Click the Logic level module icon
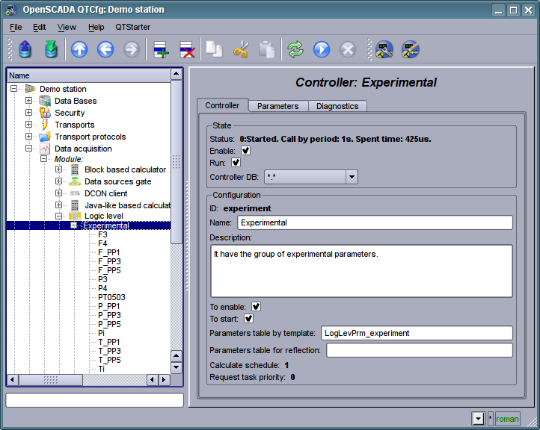The image size is (540, 430). 75,216
